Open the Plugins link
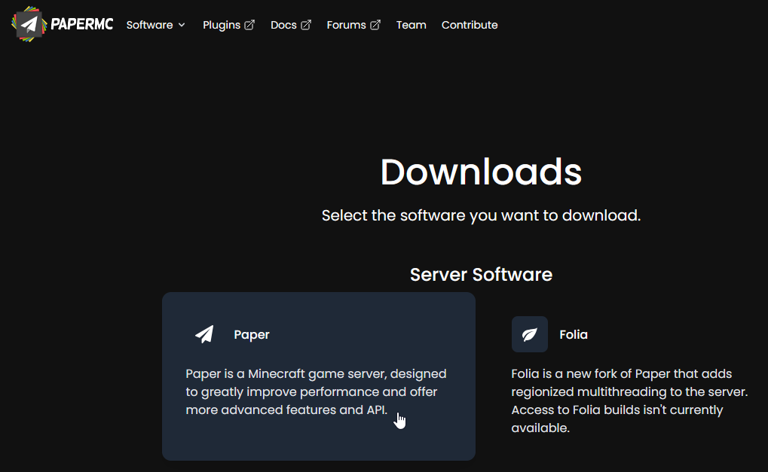Viewport: 768px width, 472px height. click(x=228, y=25)
